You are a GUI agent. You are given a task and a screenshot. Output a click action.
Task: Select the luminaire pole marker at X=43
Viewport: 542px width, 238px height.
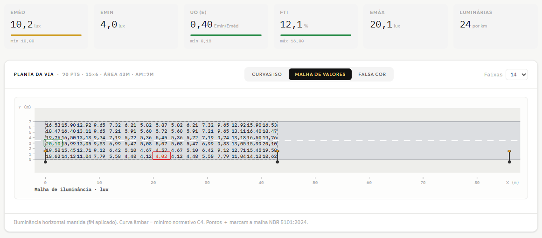click(277, 156)
